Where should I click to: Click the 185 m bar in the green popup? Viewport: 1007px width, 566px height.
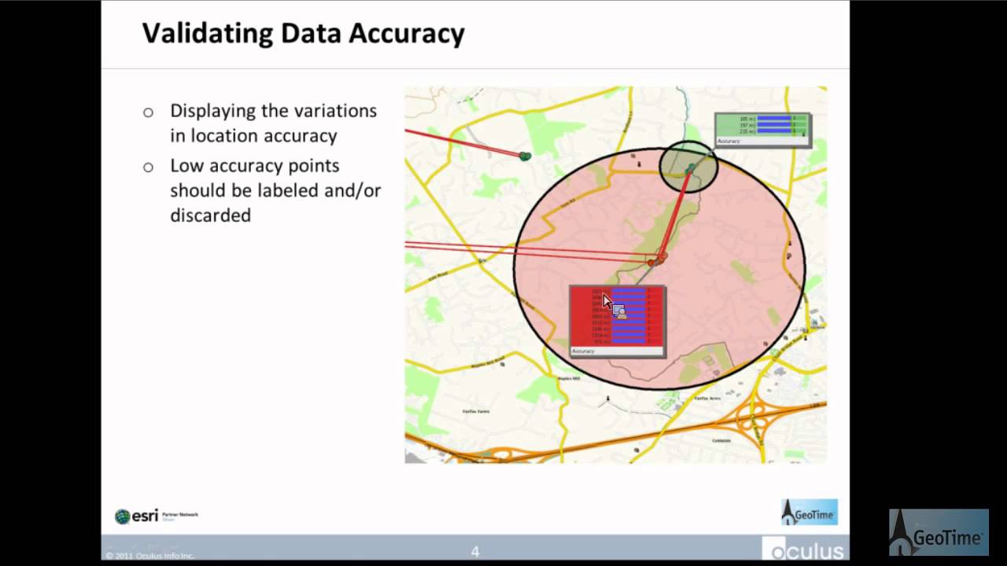[774, 118]
